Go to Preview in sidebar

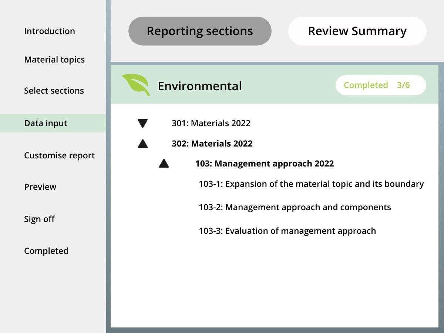(x=40, y=187)
